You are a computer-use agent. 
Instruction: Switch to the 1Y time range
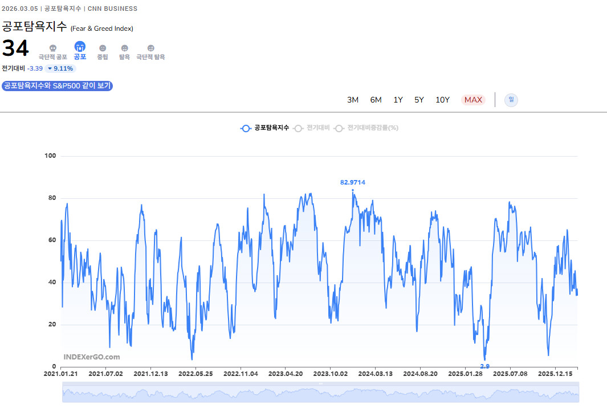tap(398, 100)
